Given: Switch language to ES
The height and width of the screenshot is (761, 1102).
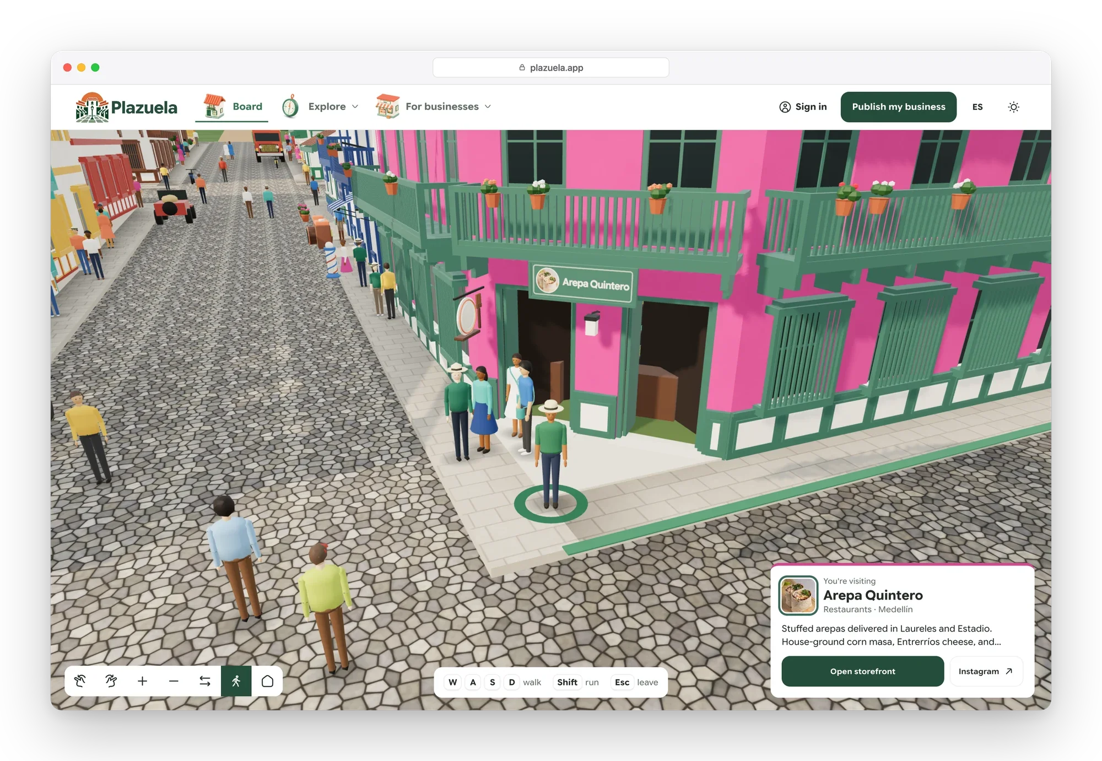Looking at the screenshot, I should click(x=977, y=107).
